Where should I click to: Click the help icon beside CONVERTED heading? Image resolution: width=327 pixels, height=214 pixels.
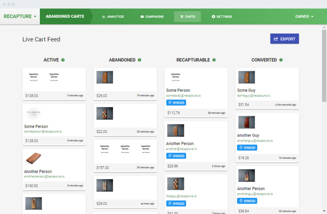point(281,60)
